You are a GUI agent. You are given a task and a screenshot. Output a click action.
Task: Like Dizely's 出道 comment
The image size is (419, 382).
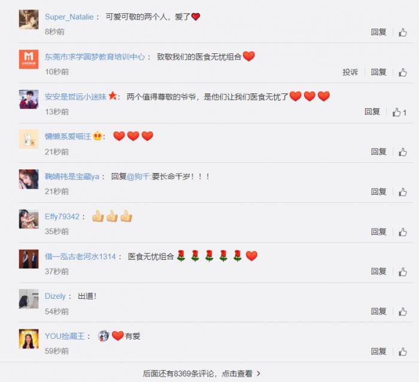click(x=403, y=311)
